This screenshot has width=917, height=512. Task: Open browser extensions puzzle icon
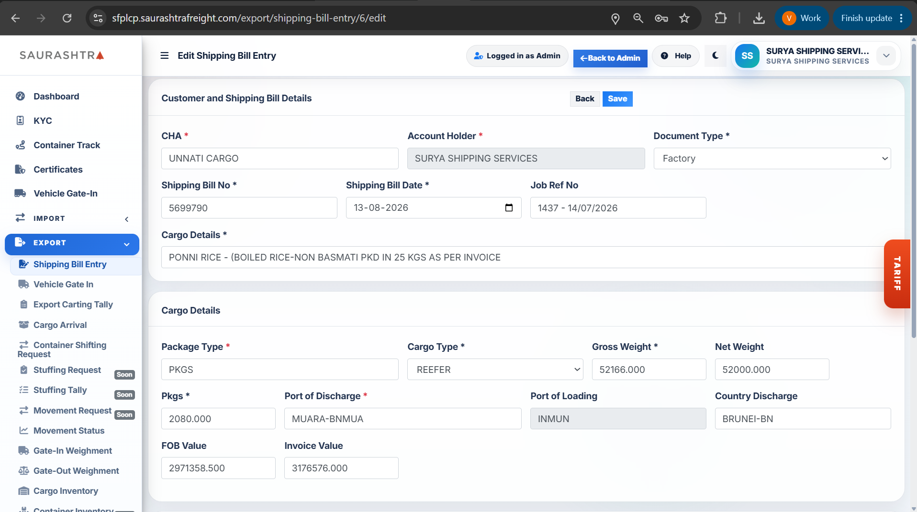pos(720,18)
